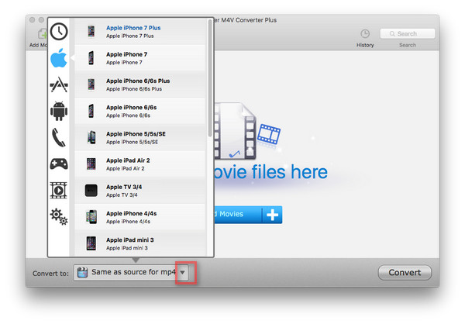The height and width of the screenshot is (324, 465).
Task: Open the History label in toolbar
Action: pos(365,45)
